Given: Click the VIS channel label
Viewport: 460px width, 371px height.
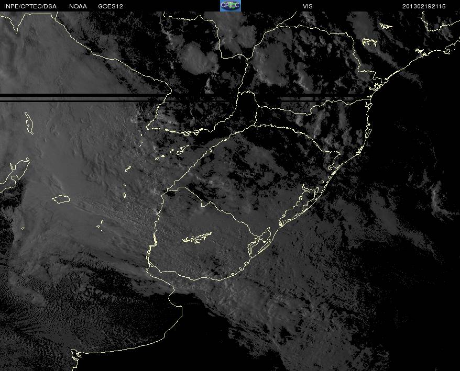Looking at the screenshot, I should coord(308,6).
